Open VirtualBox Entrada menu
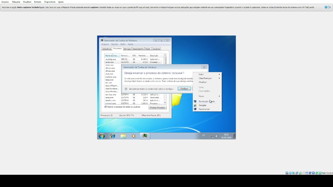 tap(38, 2)
